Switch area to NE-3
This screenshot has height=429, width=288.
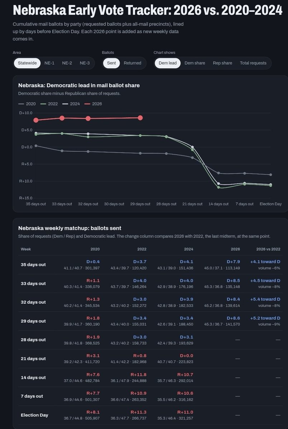[85, 63]
